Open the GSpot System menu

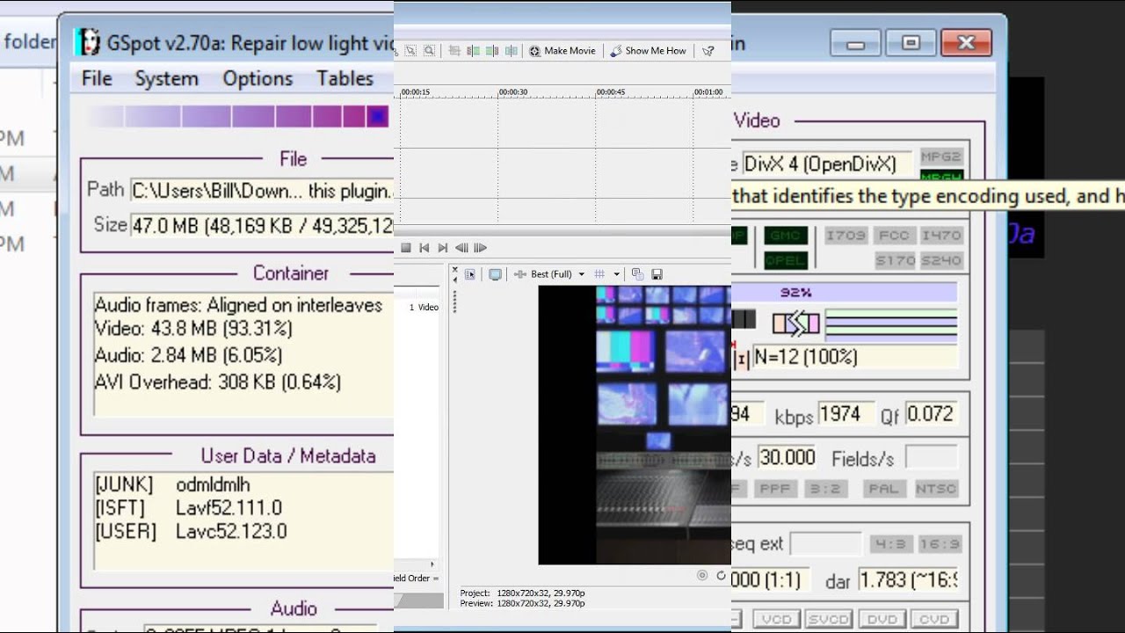166,78
